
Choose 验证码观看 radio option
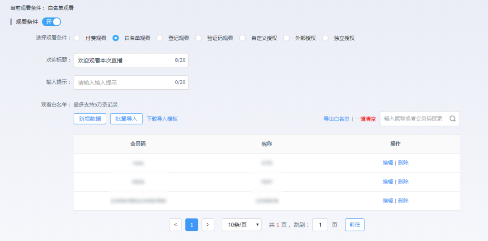point(198,38)
